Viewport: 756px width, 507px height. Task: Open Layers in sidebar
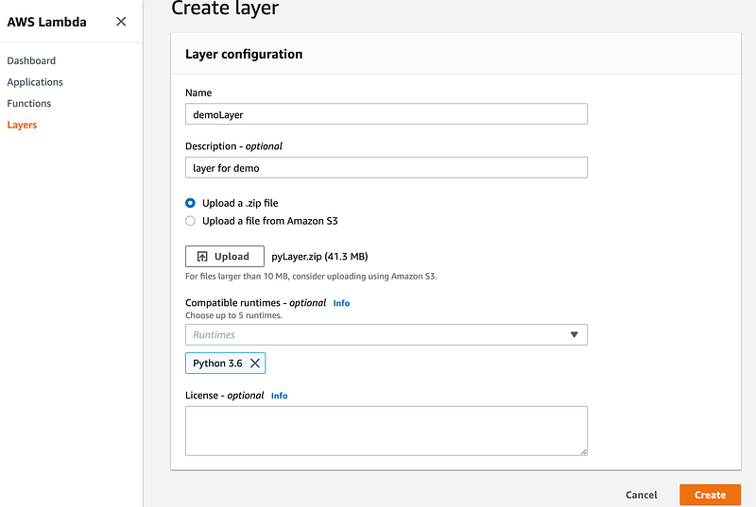point(22,125)
